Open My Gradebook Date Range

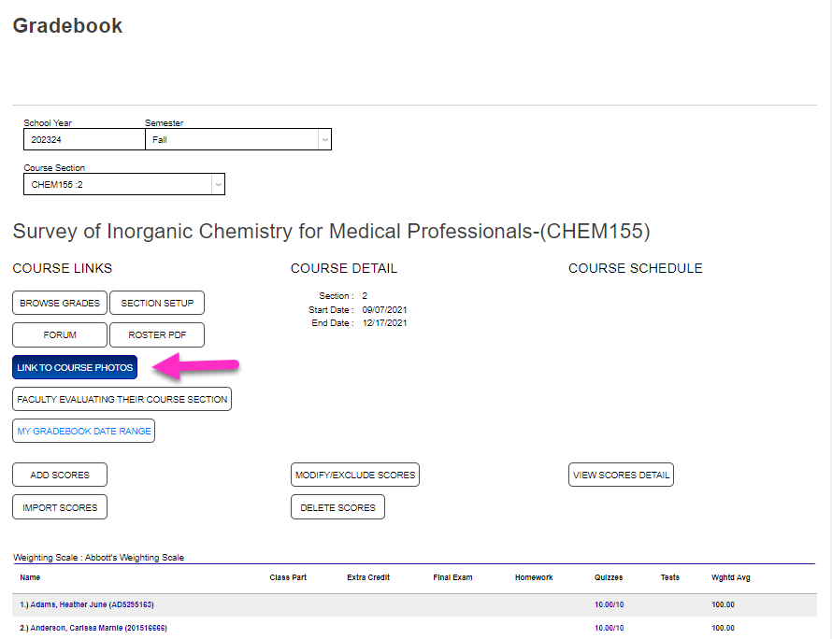coord(83,431)
